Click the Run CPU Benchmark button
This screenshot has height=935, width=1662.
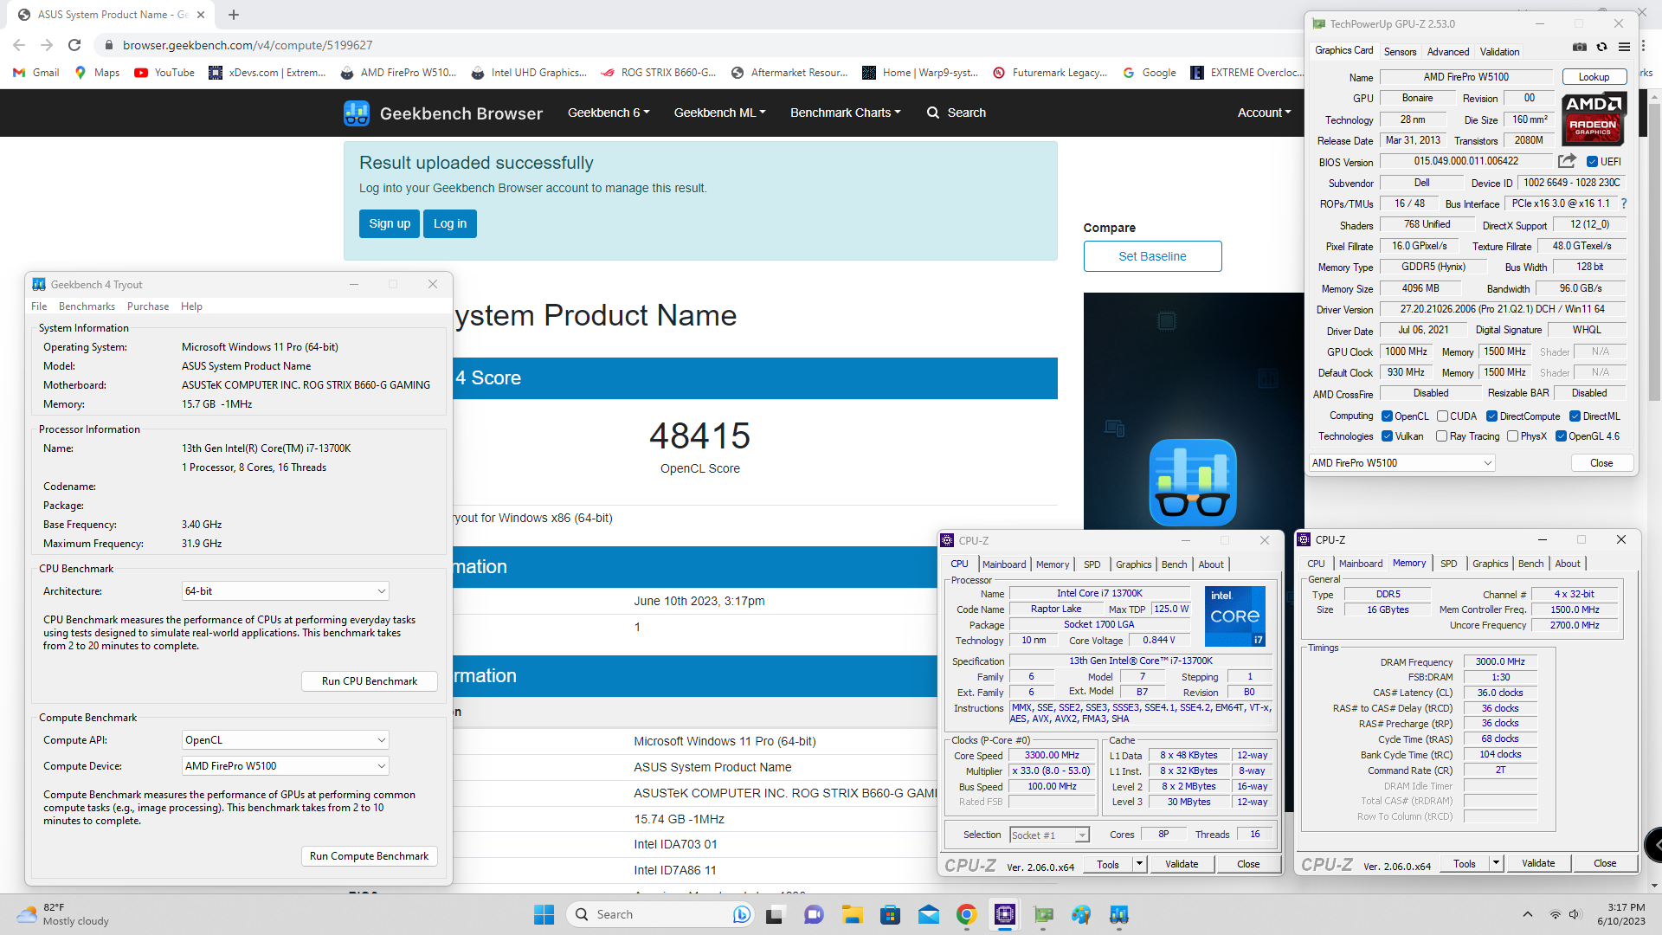click(370, 681)
